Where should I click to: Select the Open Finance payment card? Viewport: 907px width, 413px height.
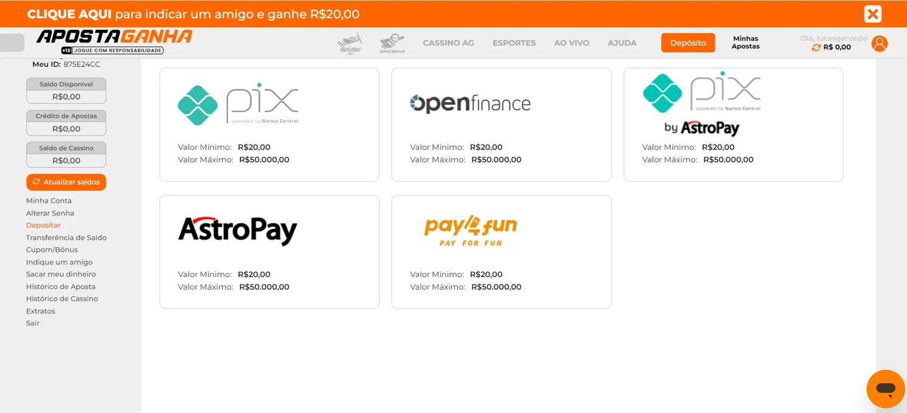(501, 125)
